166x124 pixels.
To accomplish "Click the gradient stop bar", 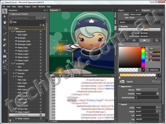I will click(138, 75).
